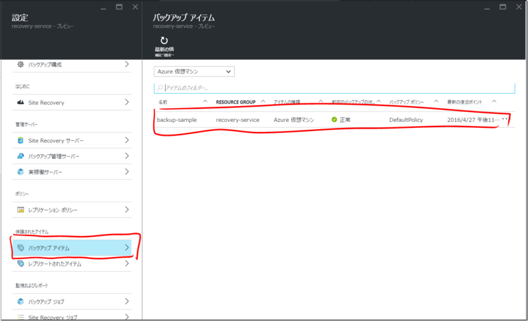Click the 実稼働サーバー cube icon
This screenshot has width=528, height=321.
20,172
